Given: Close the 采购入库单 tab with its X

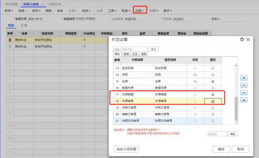Looking at the screenshot, I should [42, 4].
